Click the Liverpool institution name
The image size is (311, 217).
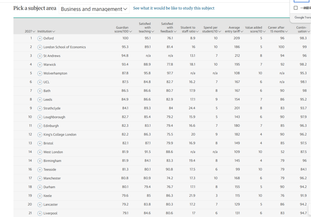(50, 213)
